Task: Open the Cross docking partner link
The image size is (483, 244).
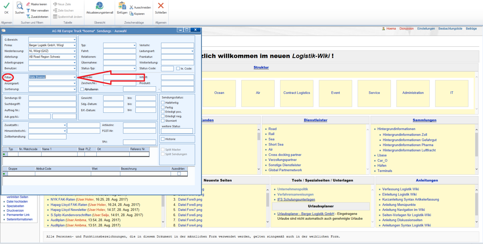Action: click(285, 155)
